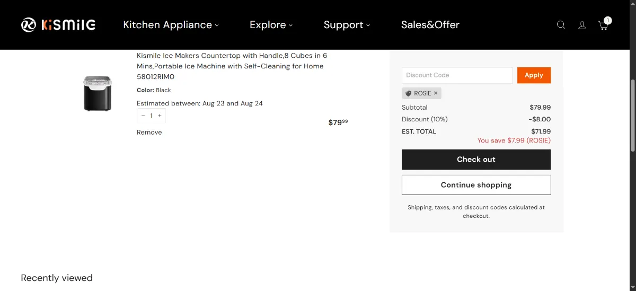The height and width of the screenshot is (291, 636).
Task: Open the Kismile Ice Makers product title
Action: click(x=232, y=66)
